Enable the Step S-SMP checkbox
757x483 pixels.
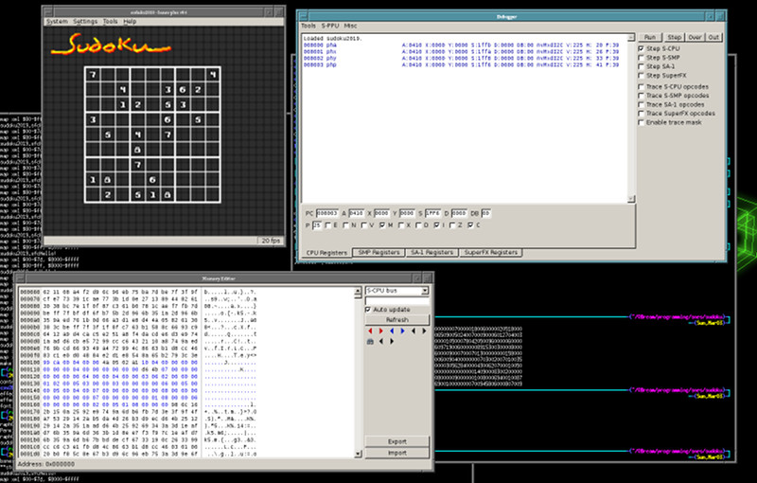tap(642, 58)
